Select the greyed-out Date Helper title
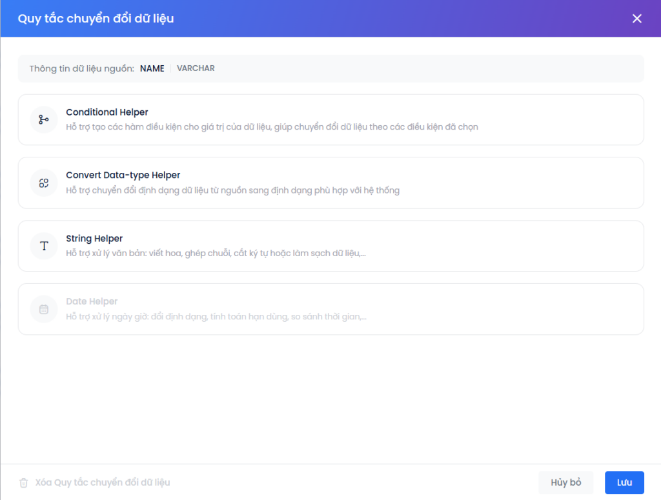661x500 pixels. pyautogui.click(x=92, y=301)
